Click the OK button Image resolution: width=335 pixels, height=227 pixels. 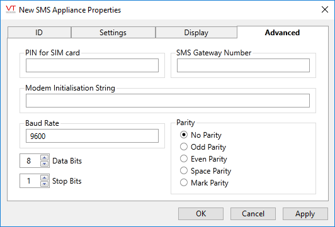pyautogui.click(x=201, y=214)
